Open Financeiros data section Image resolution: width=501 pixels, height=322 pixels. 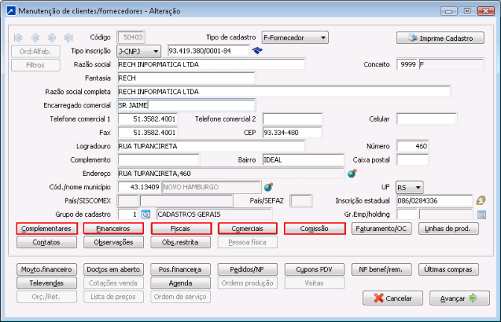[113, 229]
